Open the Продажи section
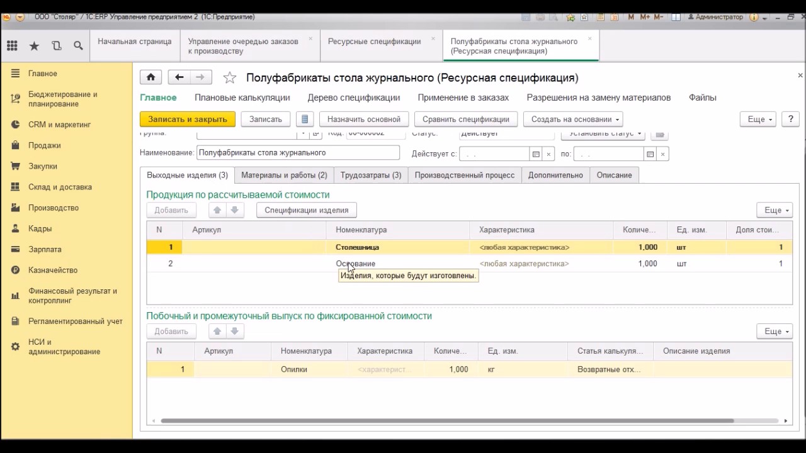 coord(44,145)
